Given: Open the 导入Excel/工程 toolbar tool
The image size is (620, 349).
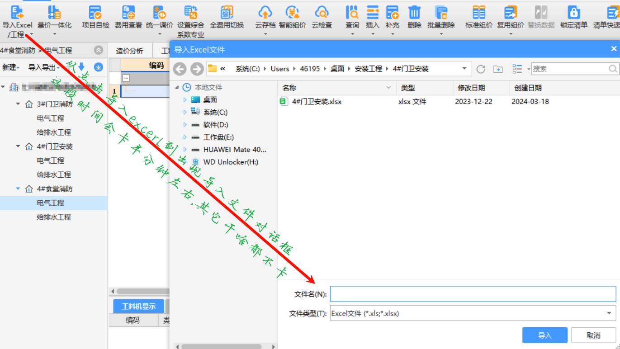Looking at the screenshot, I should point(17,20).
